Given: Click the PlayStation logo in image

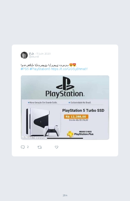Looking at the screenshot, I should [x=65, y=87].
